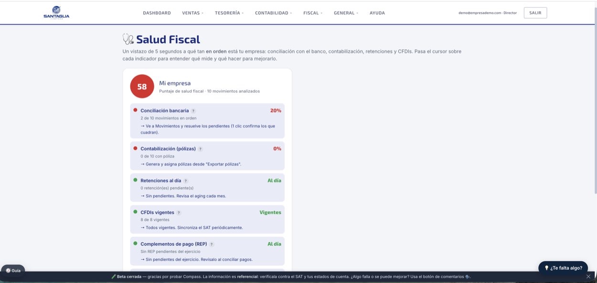
Task: Click help icon next to CFDIs vigentes
Action: point(179,212)
